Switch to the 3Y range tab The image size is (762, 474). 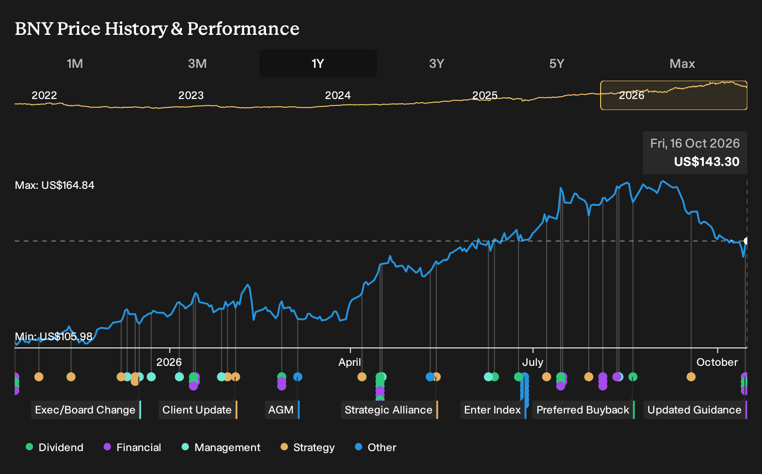pos(436,63)
